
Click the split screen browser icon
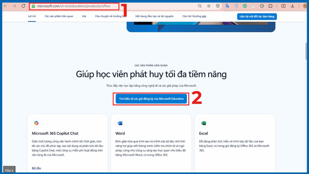pos(284,6)
